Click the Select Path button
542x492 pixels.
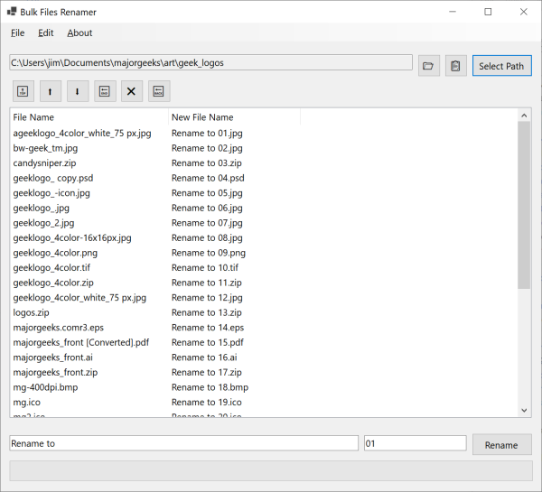501,66
